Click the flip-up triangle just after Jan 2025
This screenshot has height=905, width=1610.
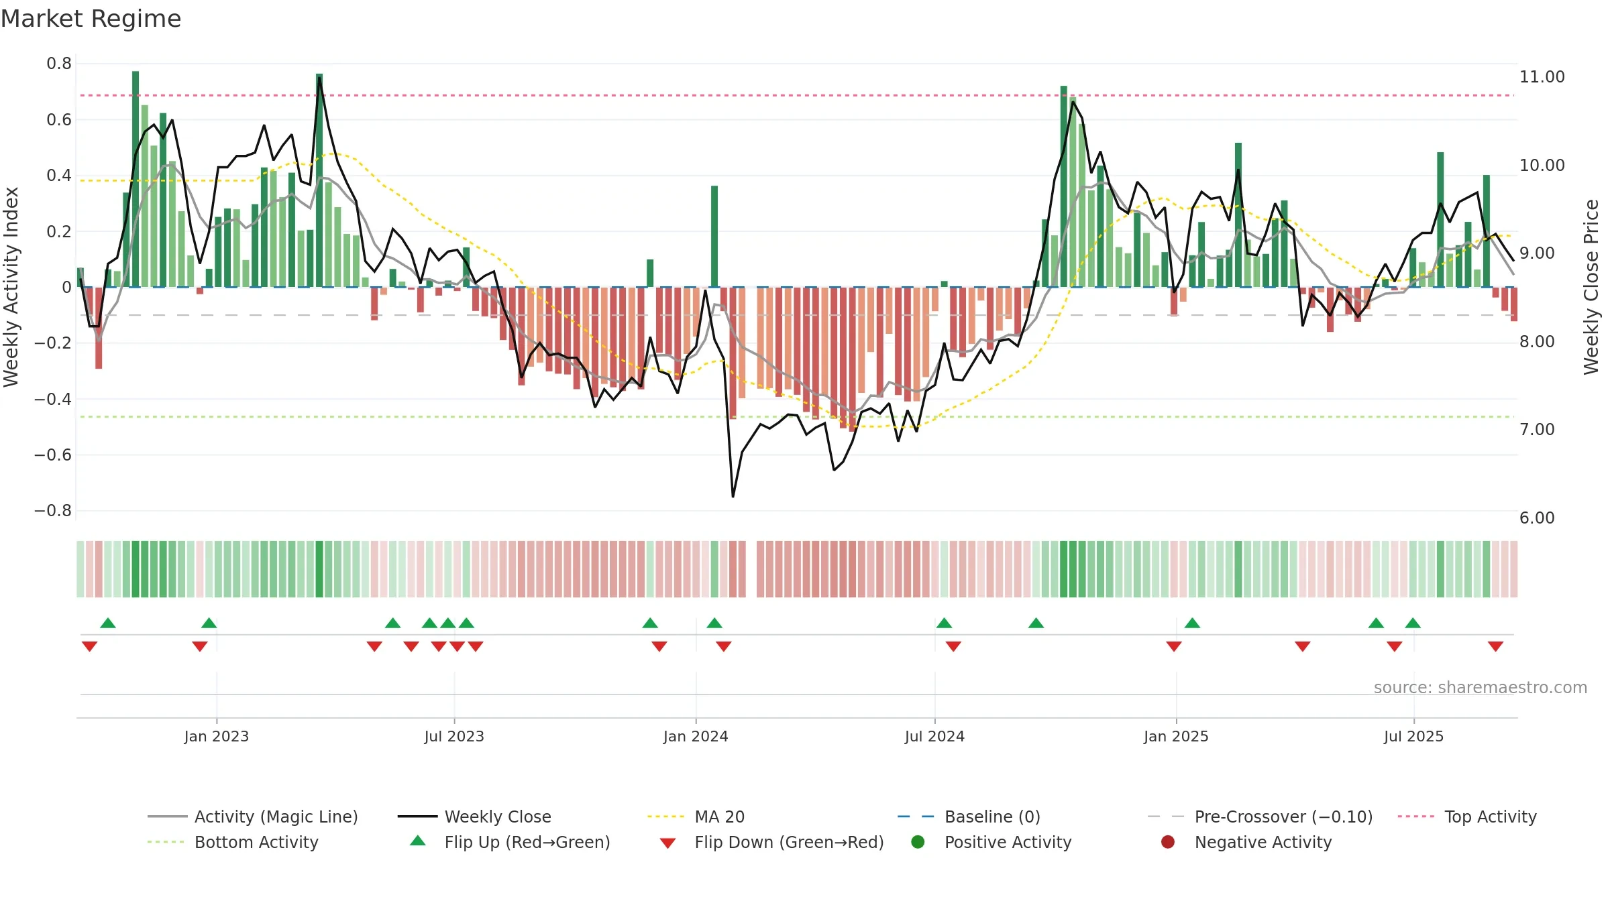[1192, 623]
